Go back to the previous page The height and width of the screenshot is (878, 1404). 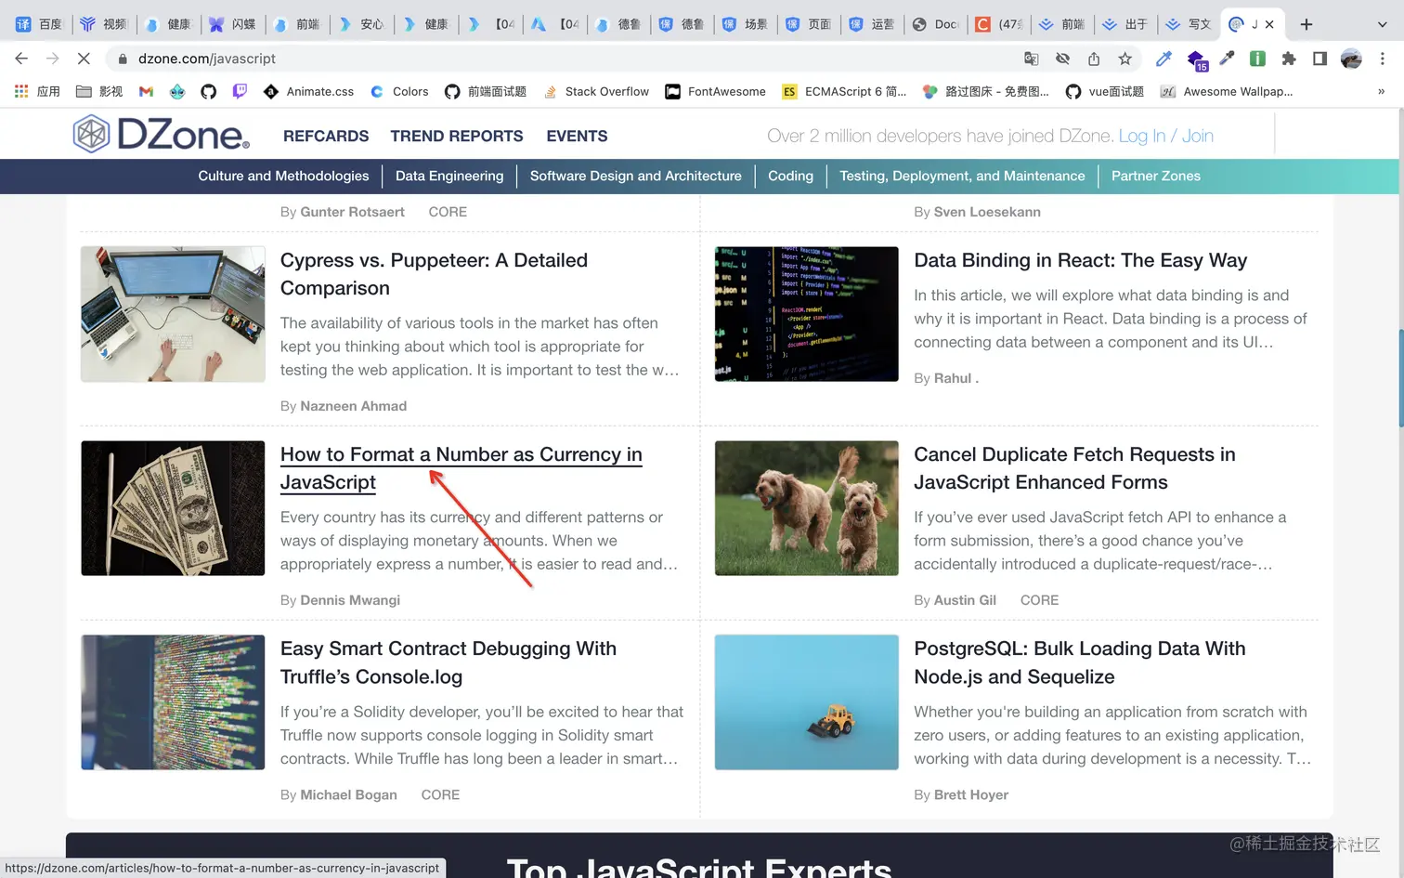[21, 59]
